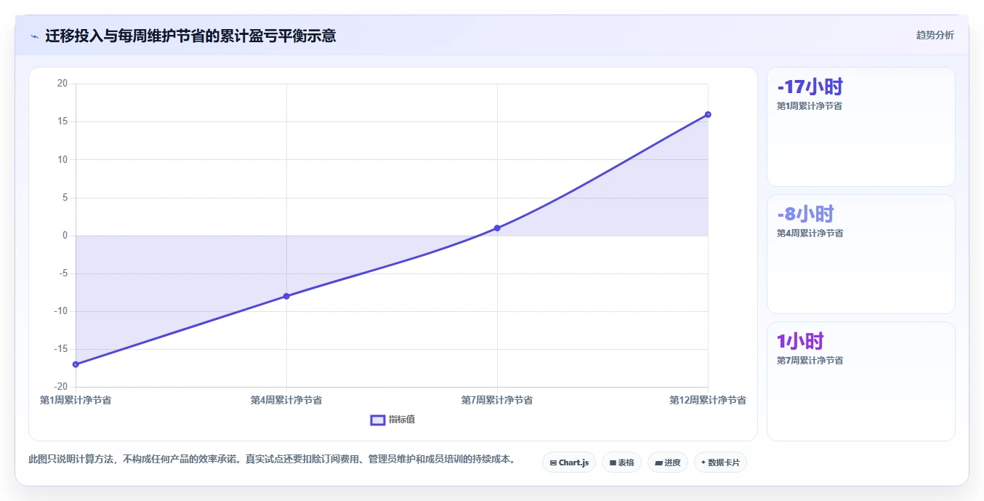Click the x-axis label 第7周累计净节省
This screenshot has width=984, height=501.
pos(497,400)
